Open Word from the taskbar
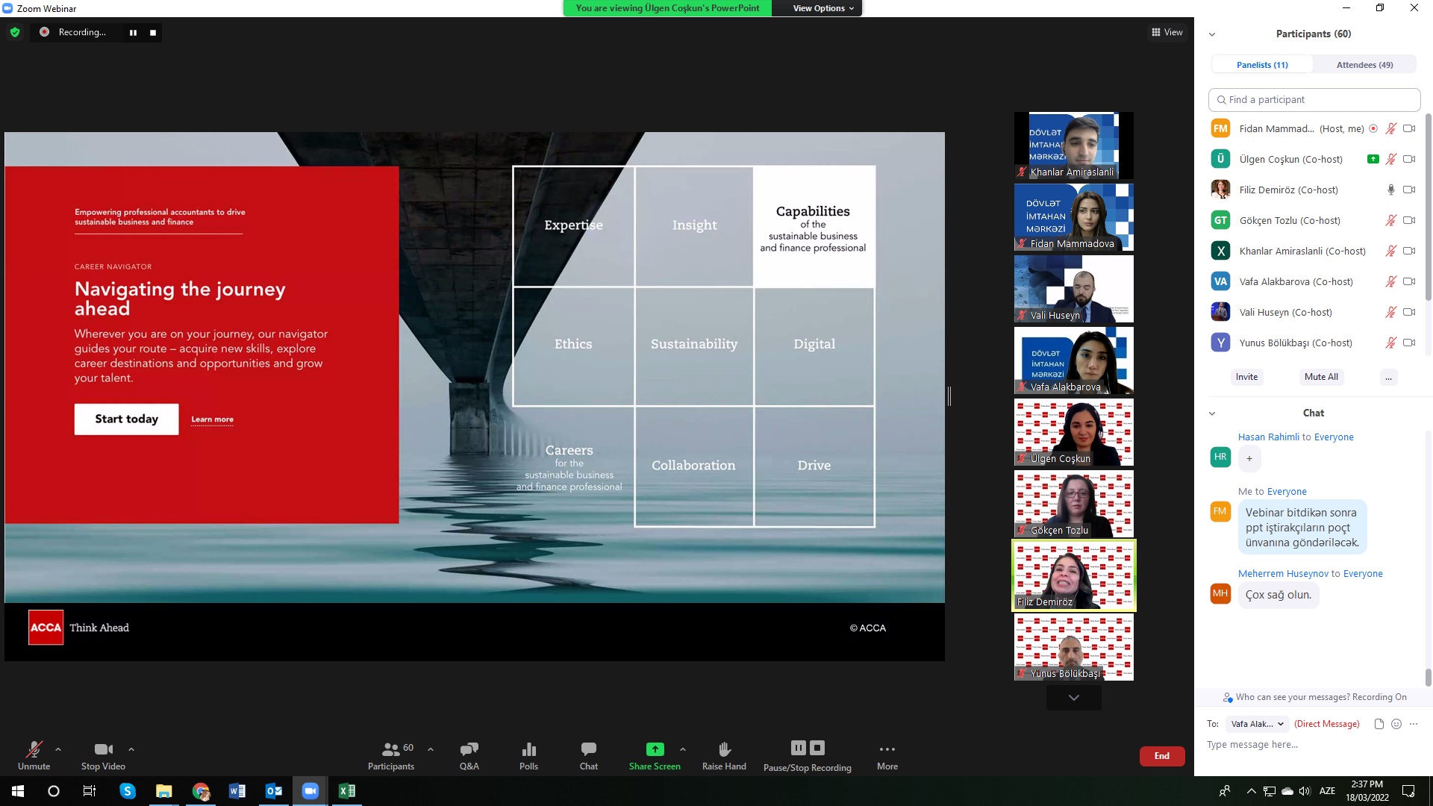The height and width of the screenshot is (806, 1433). coord(237,791)
